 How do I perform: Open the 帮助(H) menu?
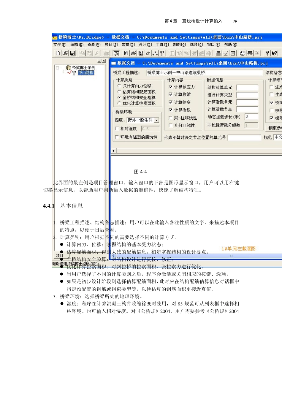[231, 45]
